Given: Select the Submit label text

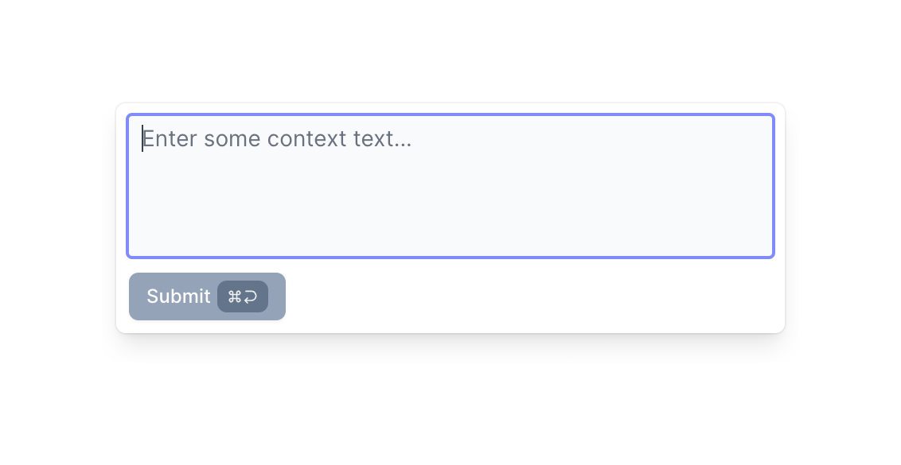Looking at the screenshot, I should pyautogui.click(x=178, y=296).
